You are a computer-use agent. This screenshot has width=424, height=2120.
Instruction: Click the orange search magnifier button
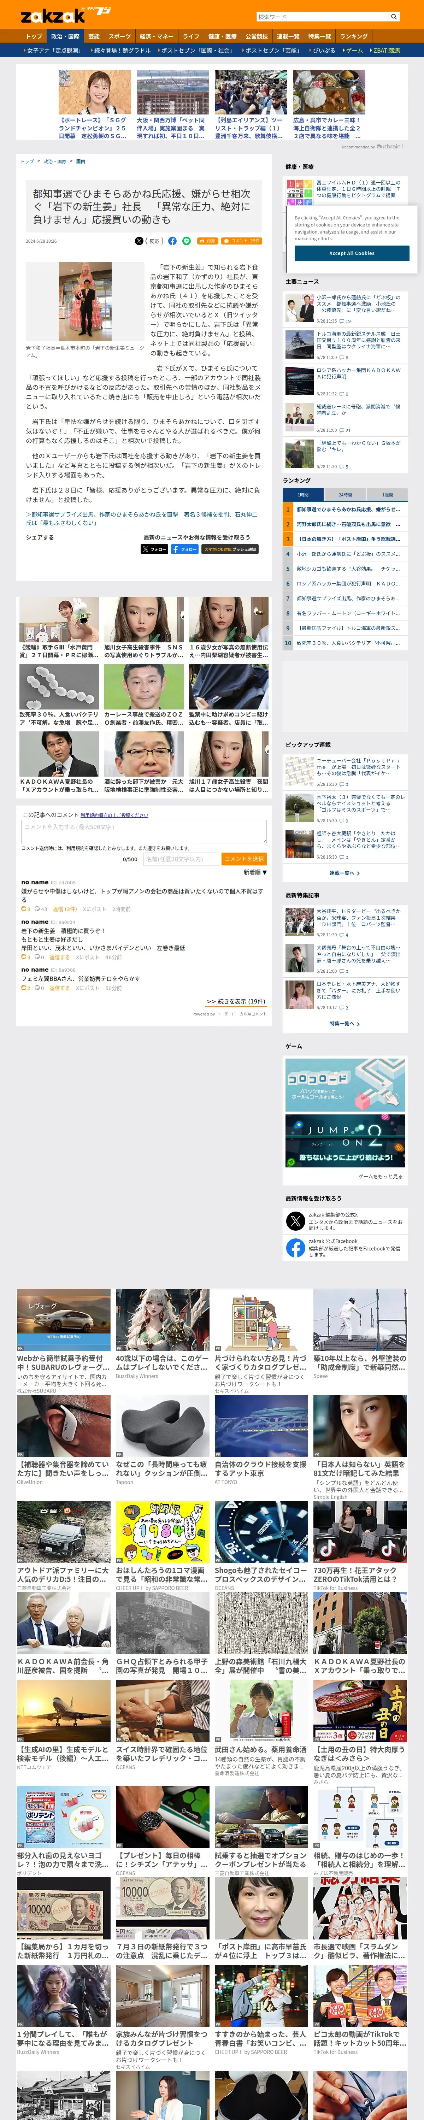point(394,17)
